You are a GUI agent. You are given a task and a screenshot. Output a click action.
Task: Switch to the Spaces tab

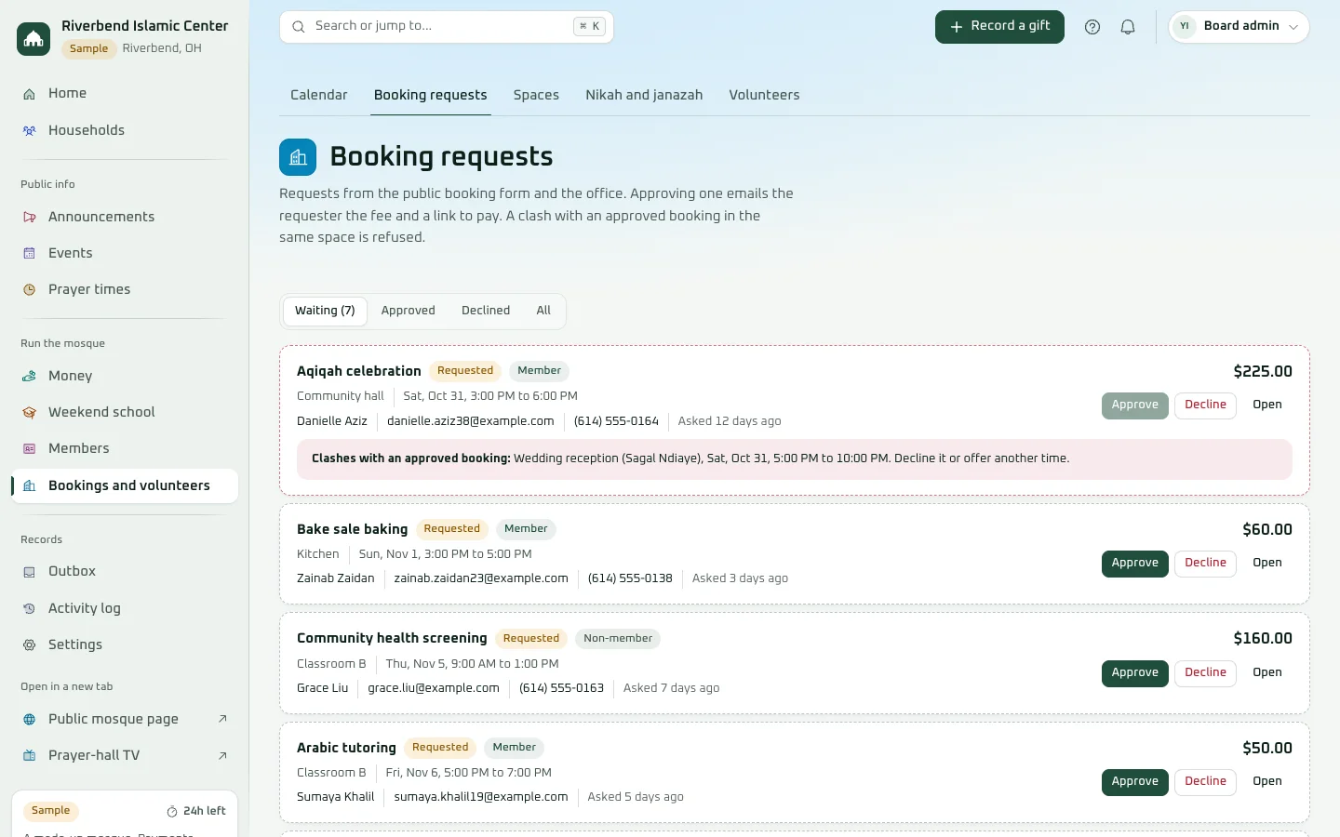pos(536,95)
